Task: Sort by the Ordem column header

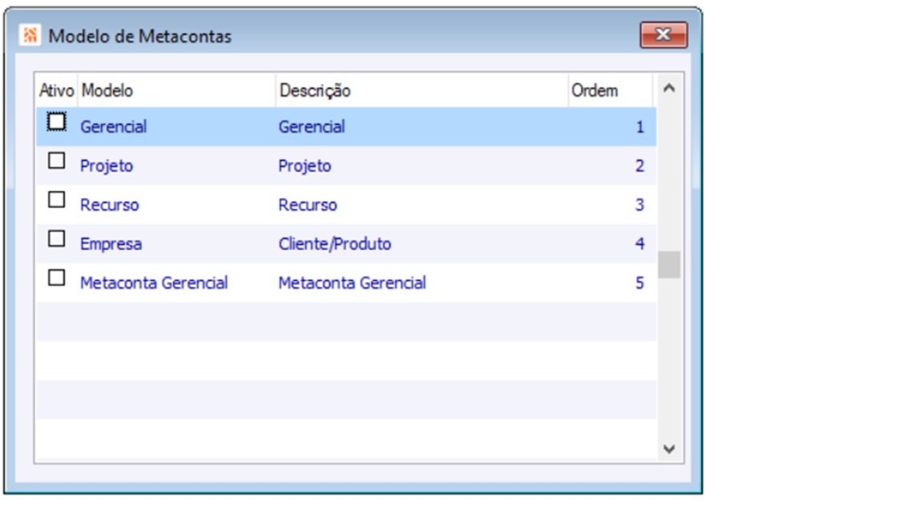Action: pos(610,91)
